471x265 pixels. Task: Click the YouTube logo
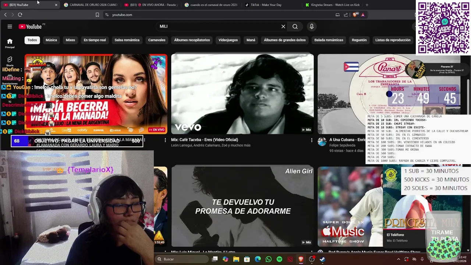click(30, 26)
